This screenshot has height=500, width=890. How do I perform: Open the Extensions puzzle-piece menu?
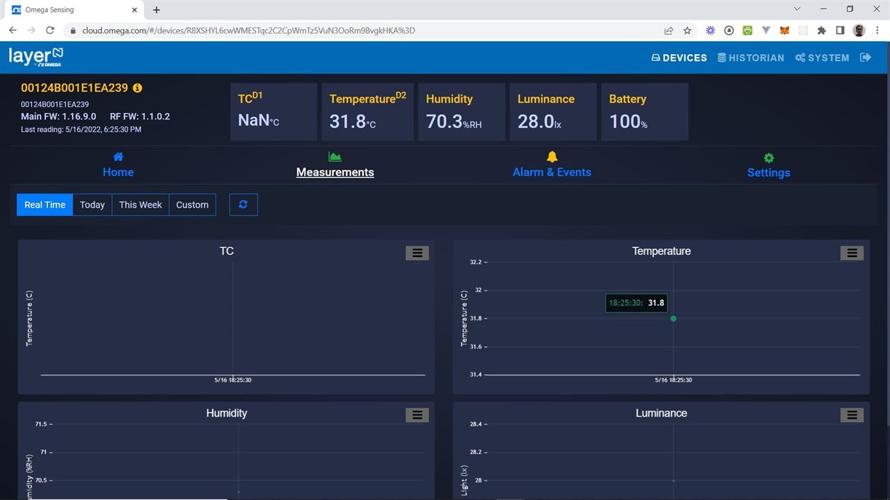pyautogui.click(x=822, y=31)
